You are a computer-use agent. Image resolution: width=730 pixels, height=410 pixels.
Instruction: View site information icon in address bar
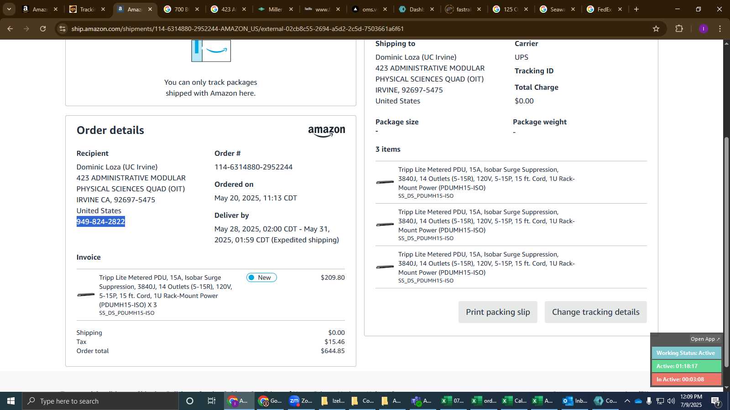pyautogui.click(x=63, y=29)
